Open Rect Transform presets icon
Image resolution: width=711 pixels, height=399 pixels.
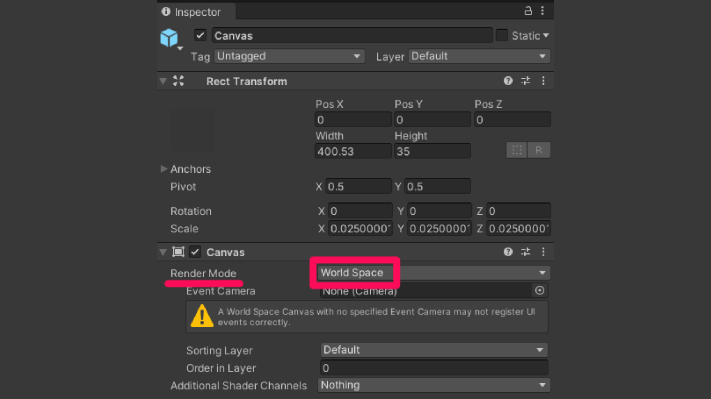coord(526,81)
